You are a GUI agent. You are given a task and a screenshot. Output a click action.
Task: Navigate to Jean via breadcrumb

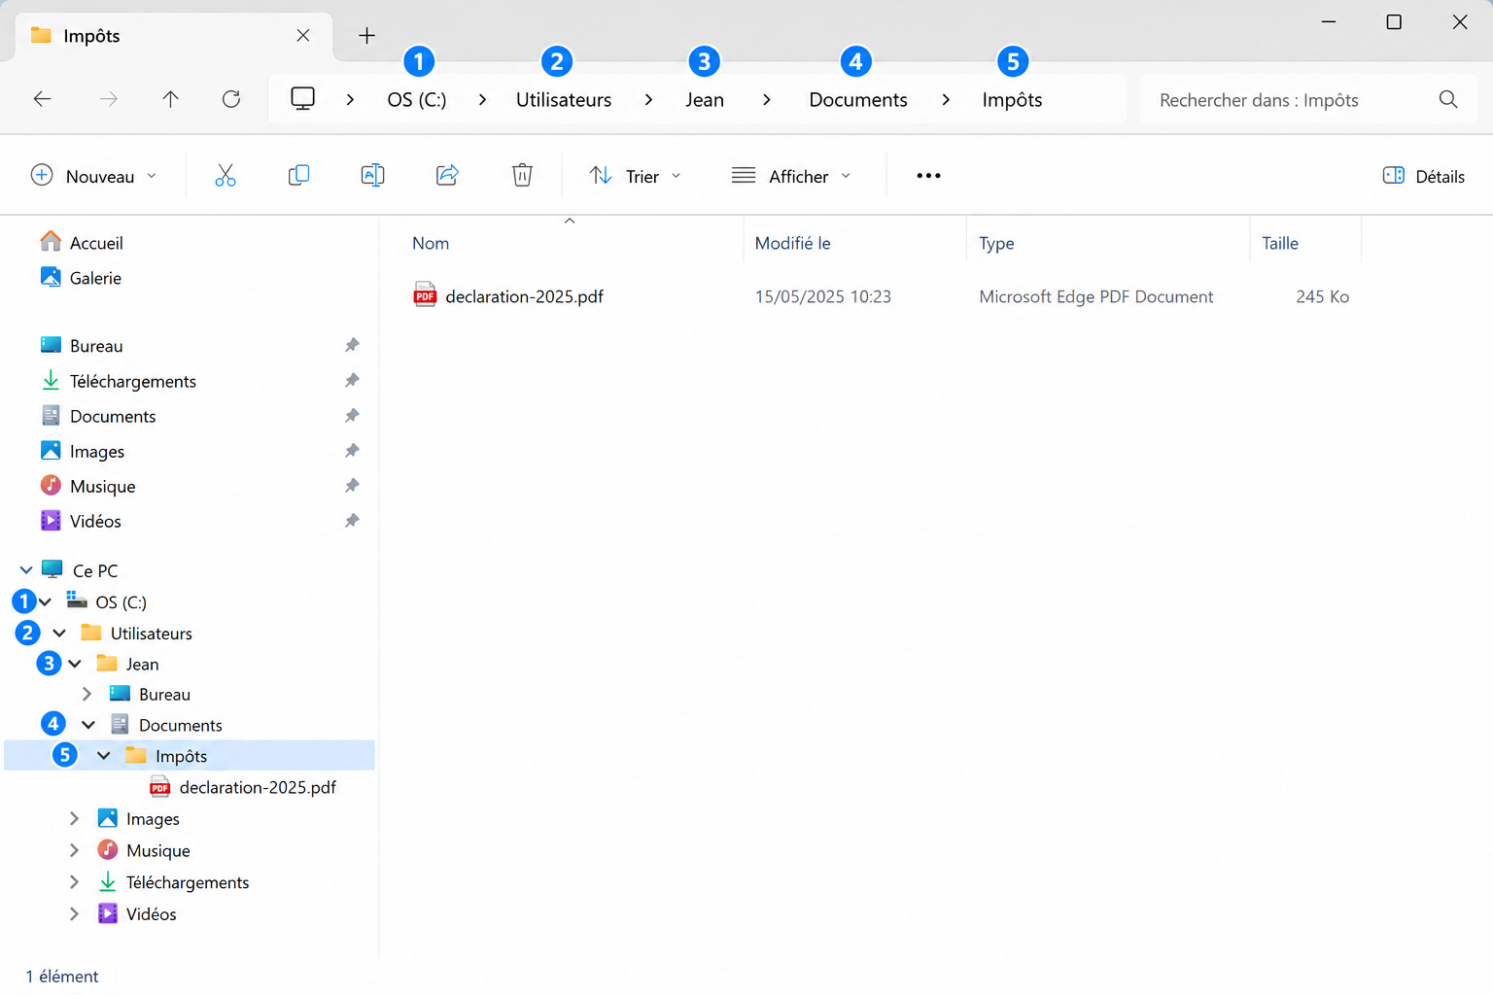(x=705, y=100)
